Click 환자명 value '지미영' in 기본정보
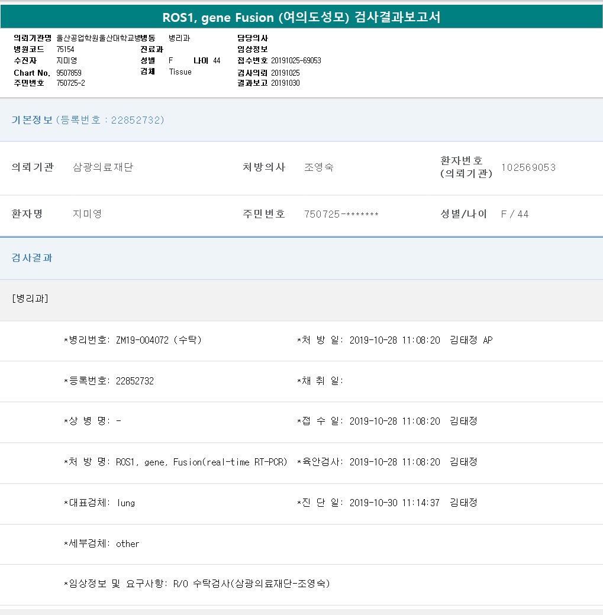 point(87,213)
